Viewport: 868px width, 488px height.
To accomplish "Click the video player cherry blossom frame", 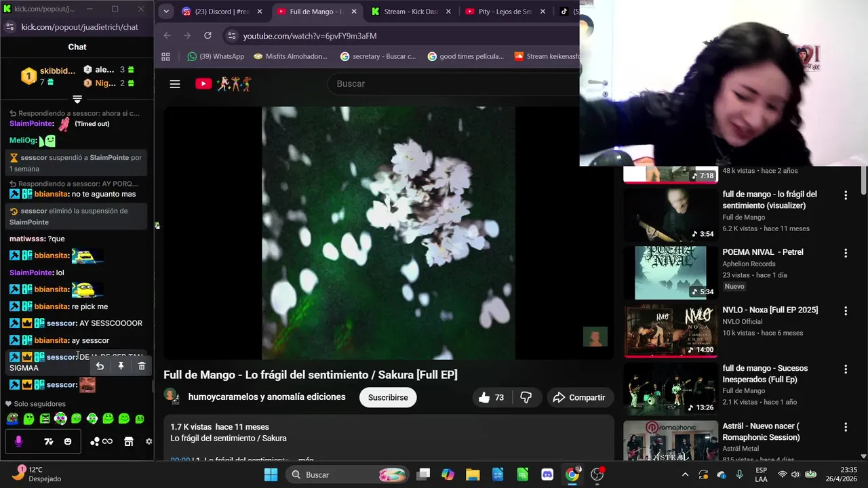I will [389, 232].
